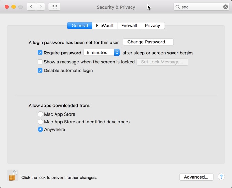Switch to the Firewall tab
Image resolution: width=232 pixels, height=188 pixels.
(129, 26)
